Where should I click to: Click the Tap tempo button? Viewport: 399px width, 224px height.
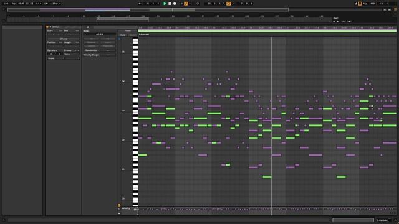click(x=14, y=4)
